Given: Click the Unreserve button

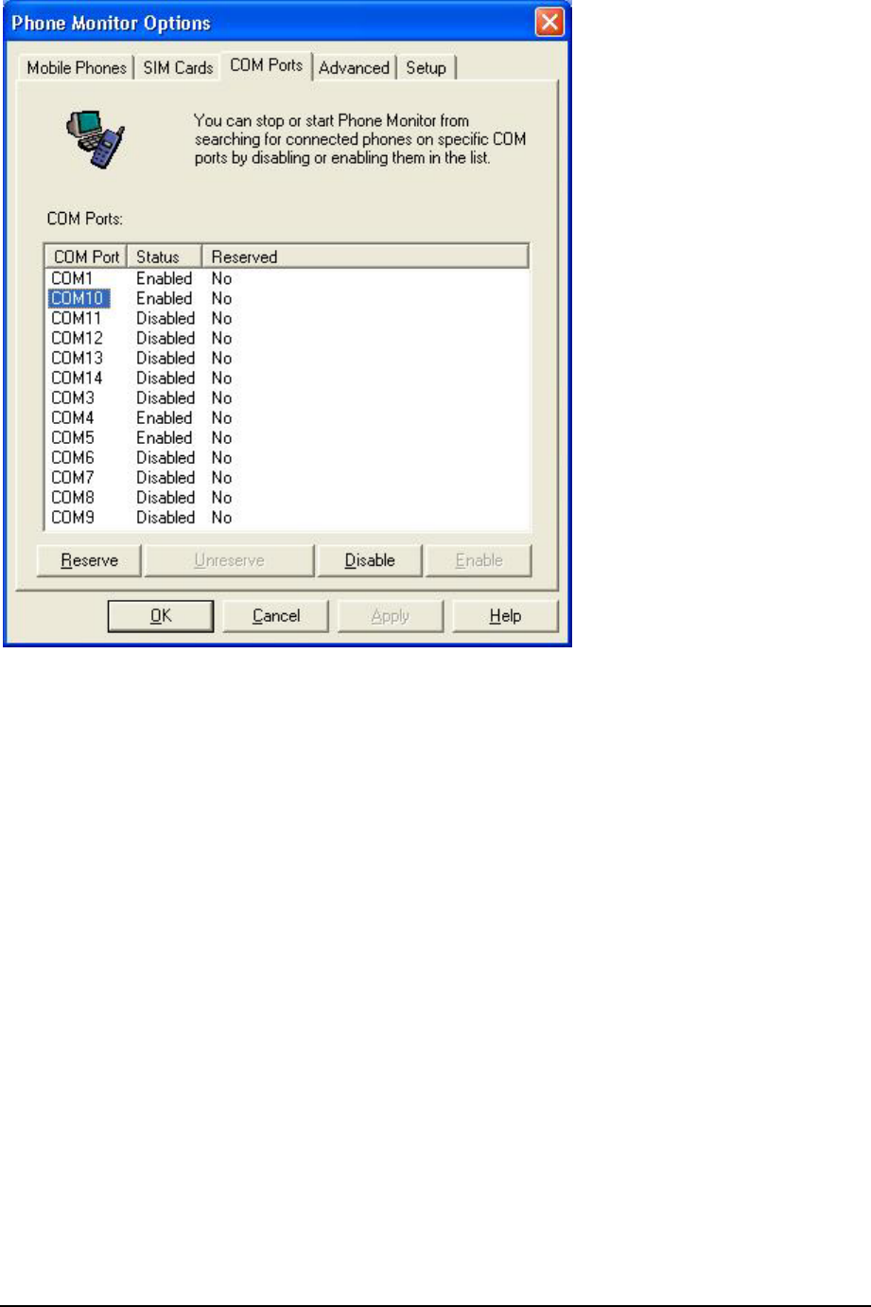Looking at the screenshot, I should pos(229,560).
